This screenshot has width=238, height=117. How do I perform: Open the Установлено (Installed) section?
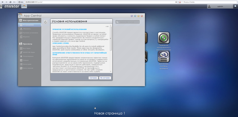(x=28, y=25)
